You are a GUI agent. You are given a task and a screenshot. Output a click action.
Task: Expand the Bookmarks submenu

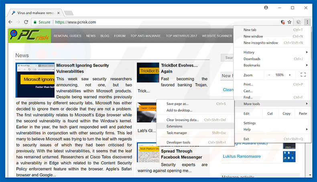272,65
